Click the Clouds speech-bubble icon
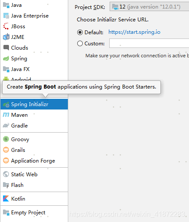The image size is (189, 222). coord(6,47)
